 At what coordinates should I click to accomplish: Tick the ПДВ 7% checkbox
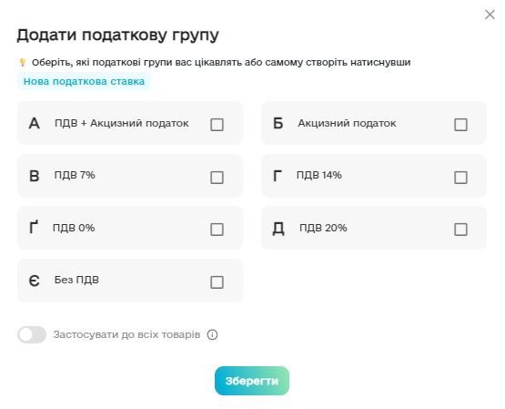tap(217, 178)
